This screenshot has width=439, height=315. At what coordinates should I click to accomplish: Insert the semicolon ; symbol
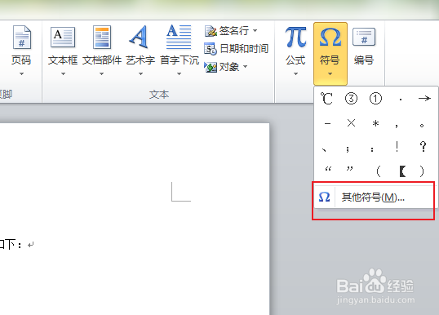point(348,149)
